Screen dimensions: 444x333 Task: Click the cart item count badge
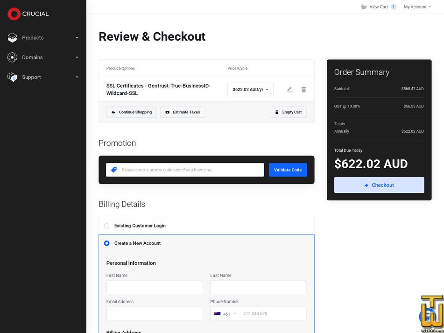[x=394, y=7]
